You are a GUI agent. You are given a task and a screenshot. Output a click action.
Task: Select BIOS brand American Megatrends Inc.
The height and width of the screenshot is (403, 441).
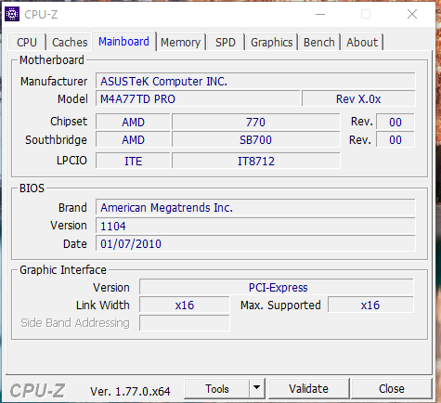255,208
